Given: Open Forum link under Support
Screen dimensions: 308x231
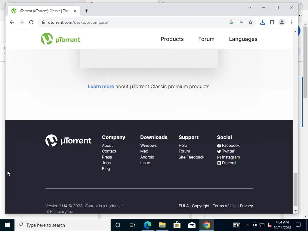Looking at the screenshot, I should pyautogui.click(x=184, y=151).
